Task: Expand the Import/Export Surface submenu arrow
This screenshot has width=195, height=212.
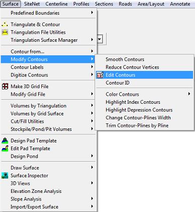Action: (92, 206)
